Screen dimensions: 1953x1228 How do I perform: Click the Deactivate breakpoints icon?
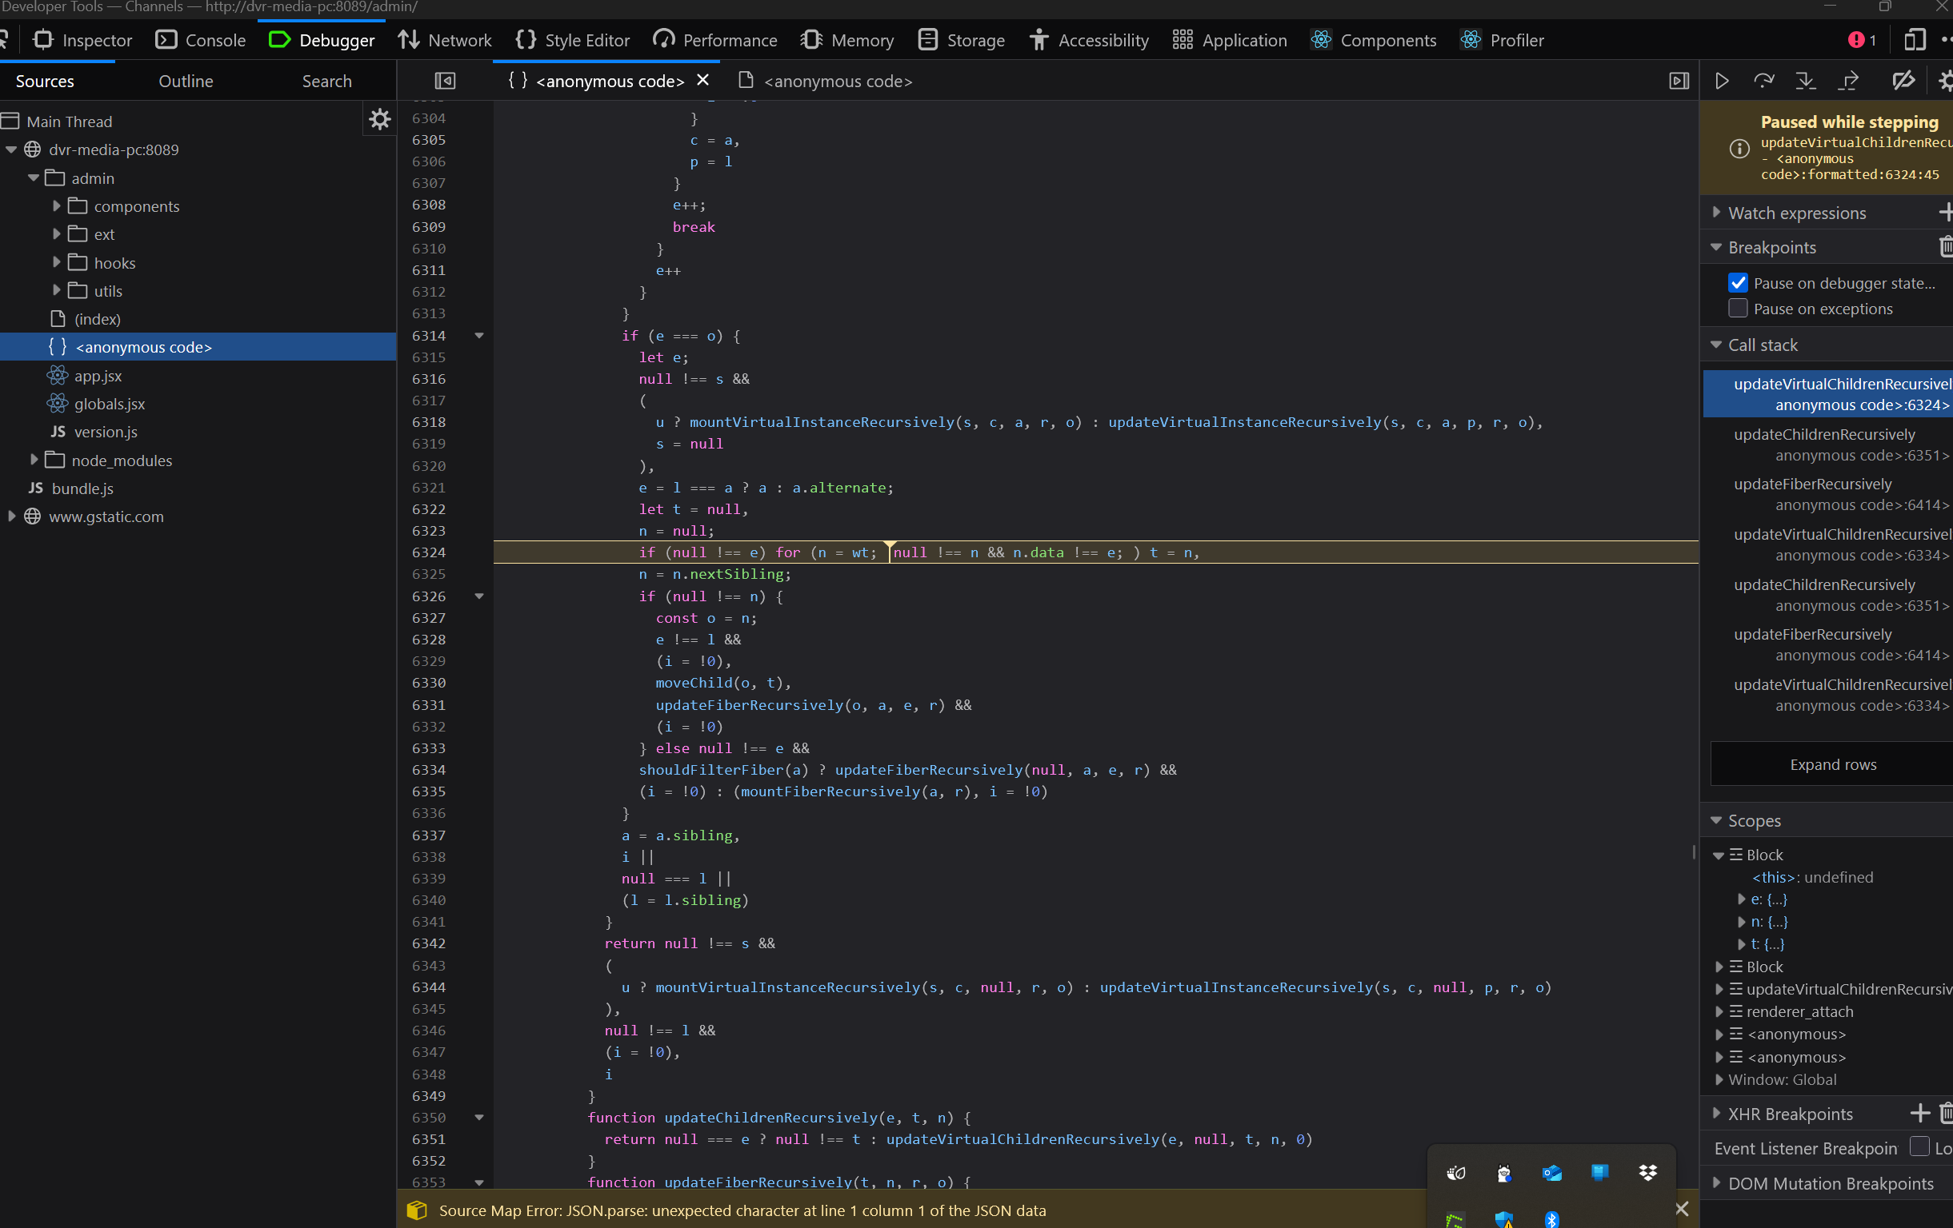click(1903, 81)
